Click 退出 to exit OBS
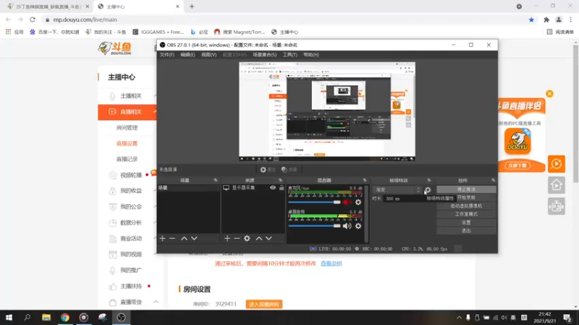Screen dimensions: 579x325 point(466,230)
